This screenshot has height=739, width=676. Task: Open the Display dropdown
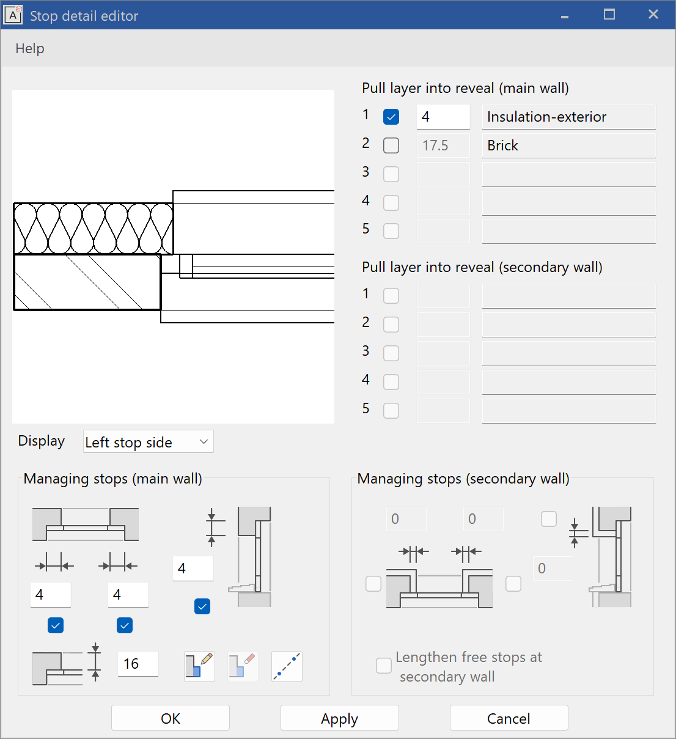(x=148, y=442)
